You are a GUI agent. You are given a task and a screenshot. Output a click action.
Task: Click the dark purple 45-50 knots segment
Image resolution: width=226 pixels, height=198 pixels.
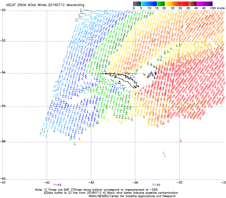tap(208, 4)
